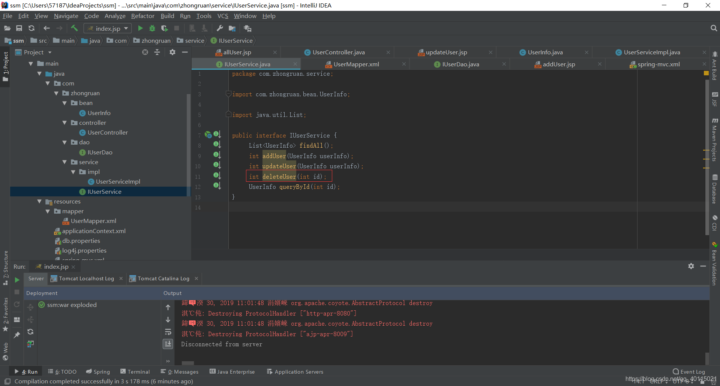This screenshot has height=386, width=720.
Task: Collapse the bean package node
Action: [x=64, y=103]
